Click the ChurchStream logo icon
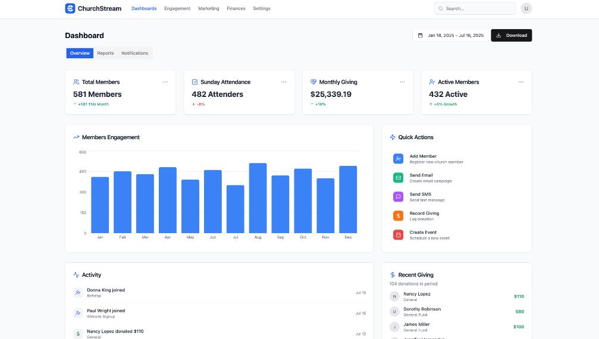599x339 pixels. 70,8
